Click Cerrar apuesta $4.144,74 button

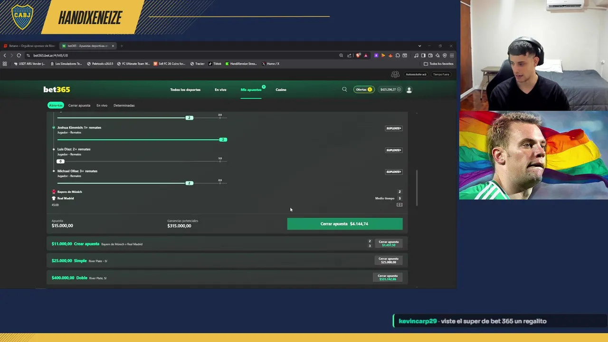click(x=345, y=224)
